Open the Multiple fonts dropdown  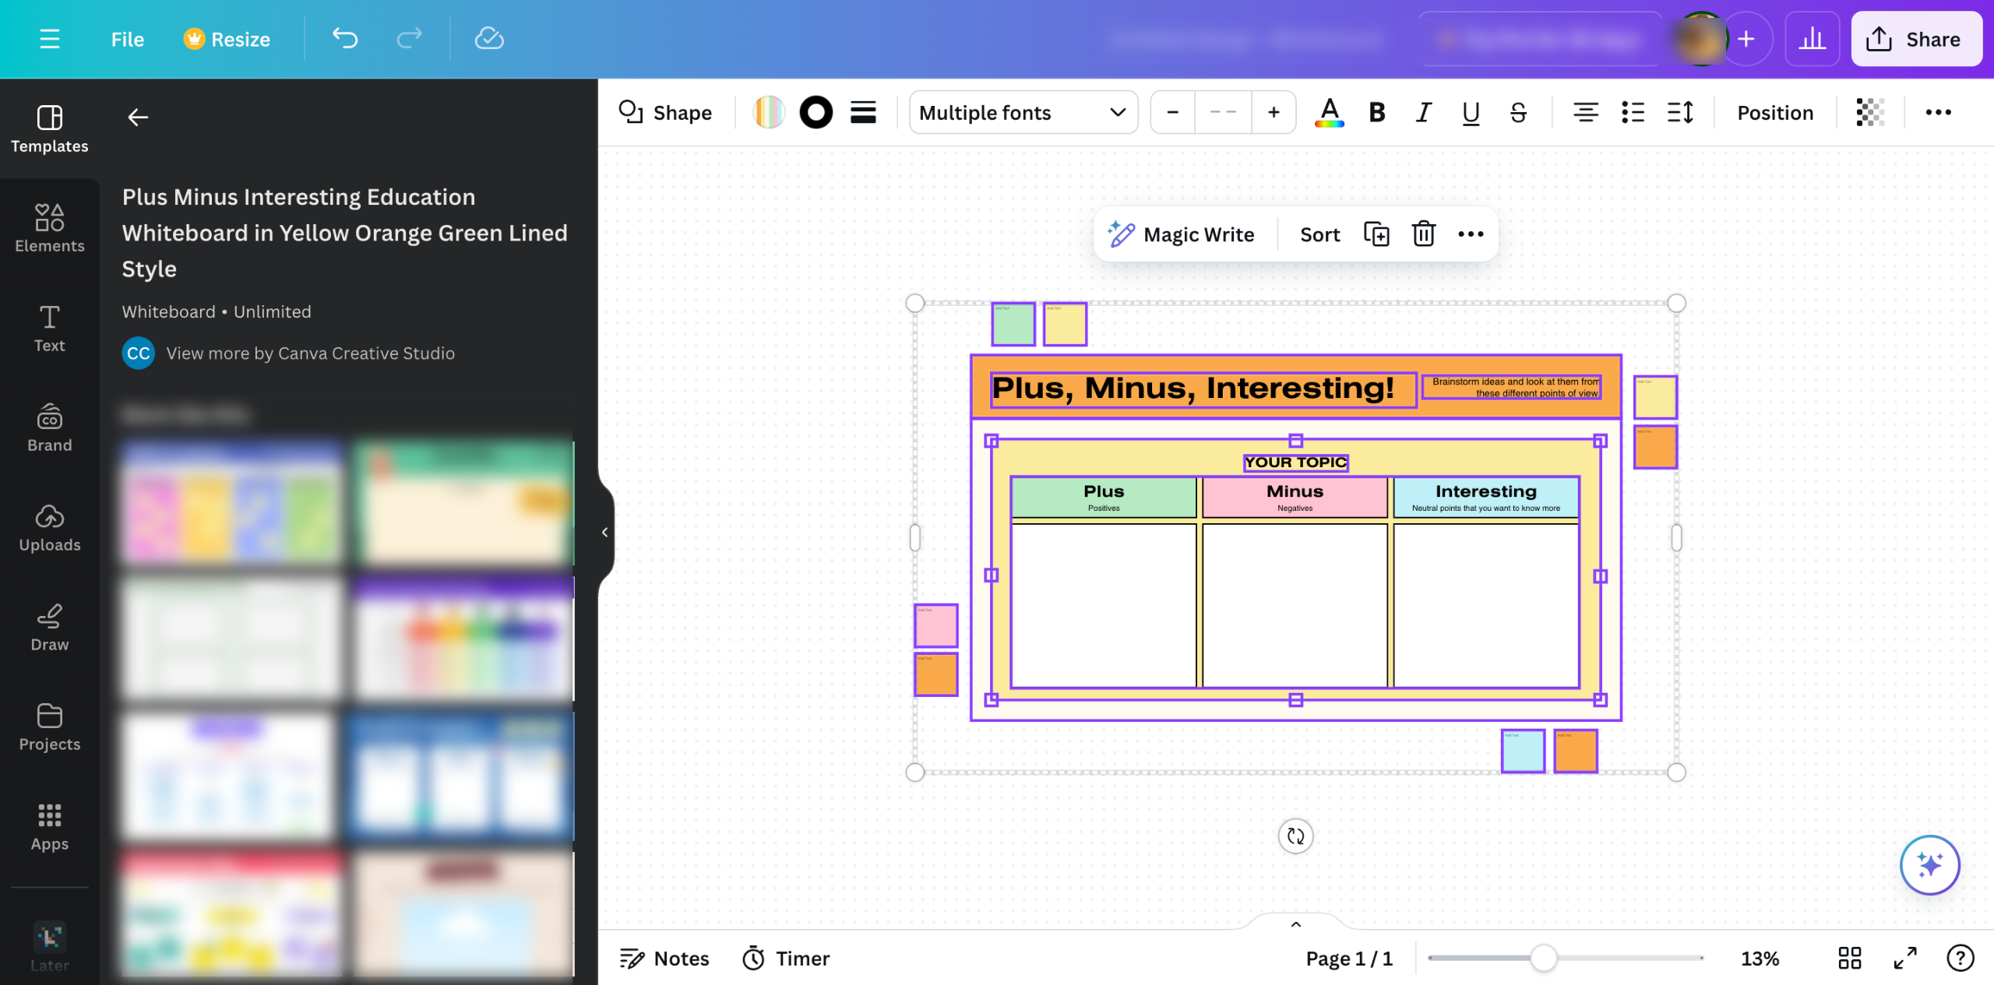click(x=1023, y=113)
